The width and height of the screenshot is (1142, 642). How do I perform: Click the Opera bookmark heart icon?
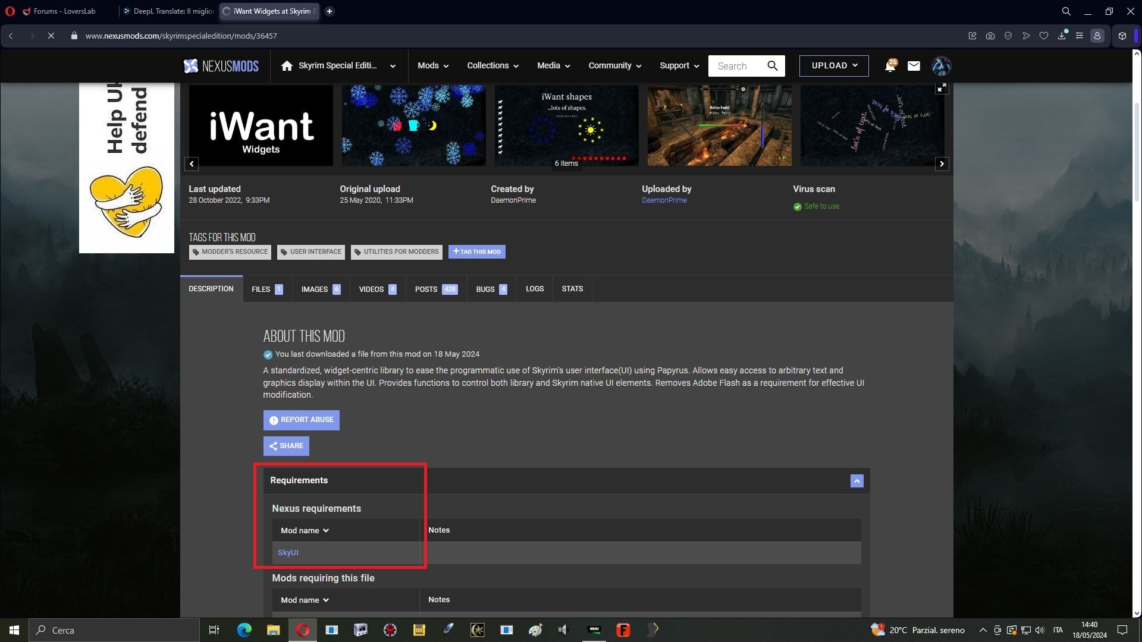click(x=1044, y=36)
